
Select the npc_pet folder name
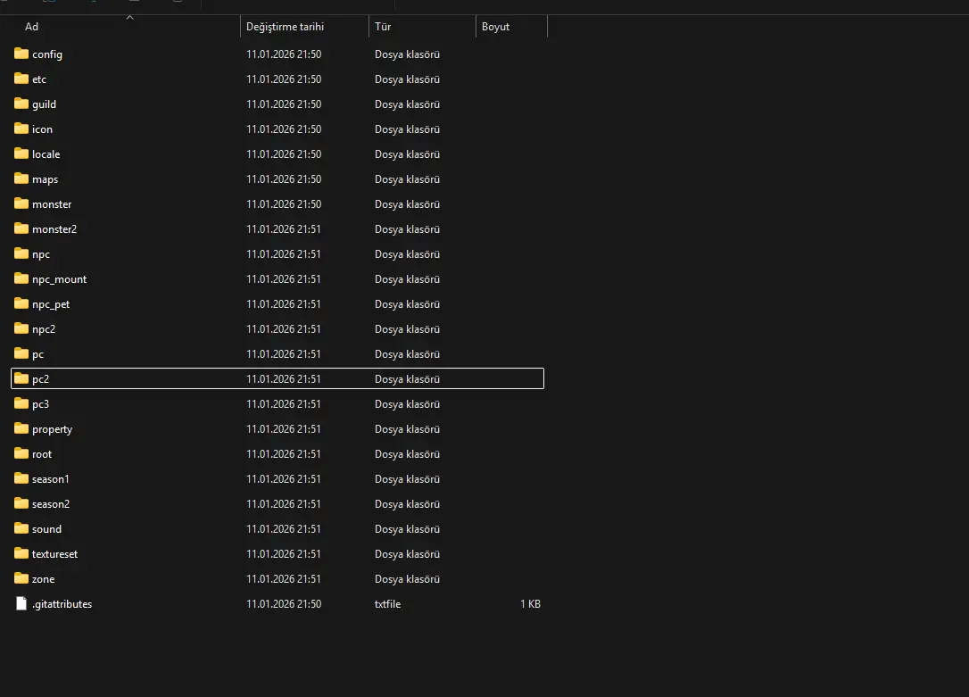(50, 304)
